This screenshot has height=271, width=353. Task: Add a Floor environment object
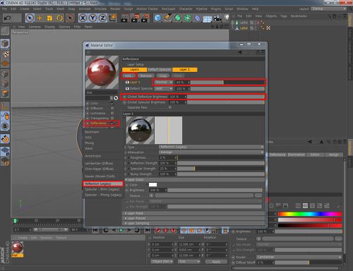pyautogui.click(x=207, y=18)
